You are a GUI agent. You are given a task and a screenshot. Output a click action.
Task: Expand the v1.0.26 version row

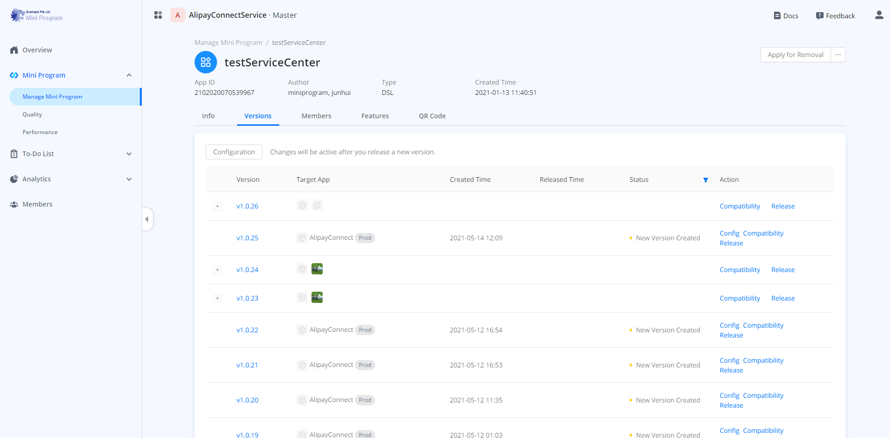217,206
